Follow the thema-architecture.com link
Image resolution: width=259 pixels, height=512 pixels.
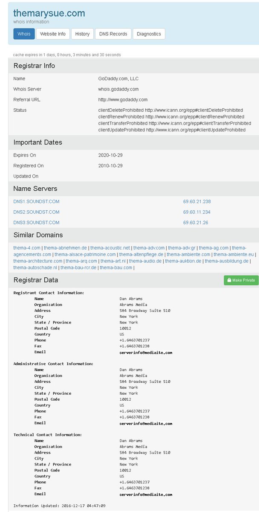coord(38,261)
